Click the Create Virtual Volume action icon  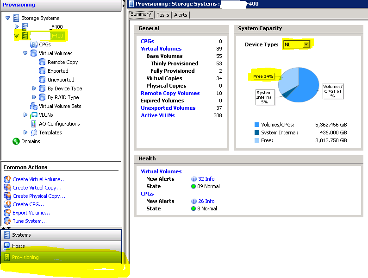tap(7, 179)
